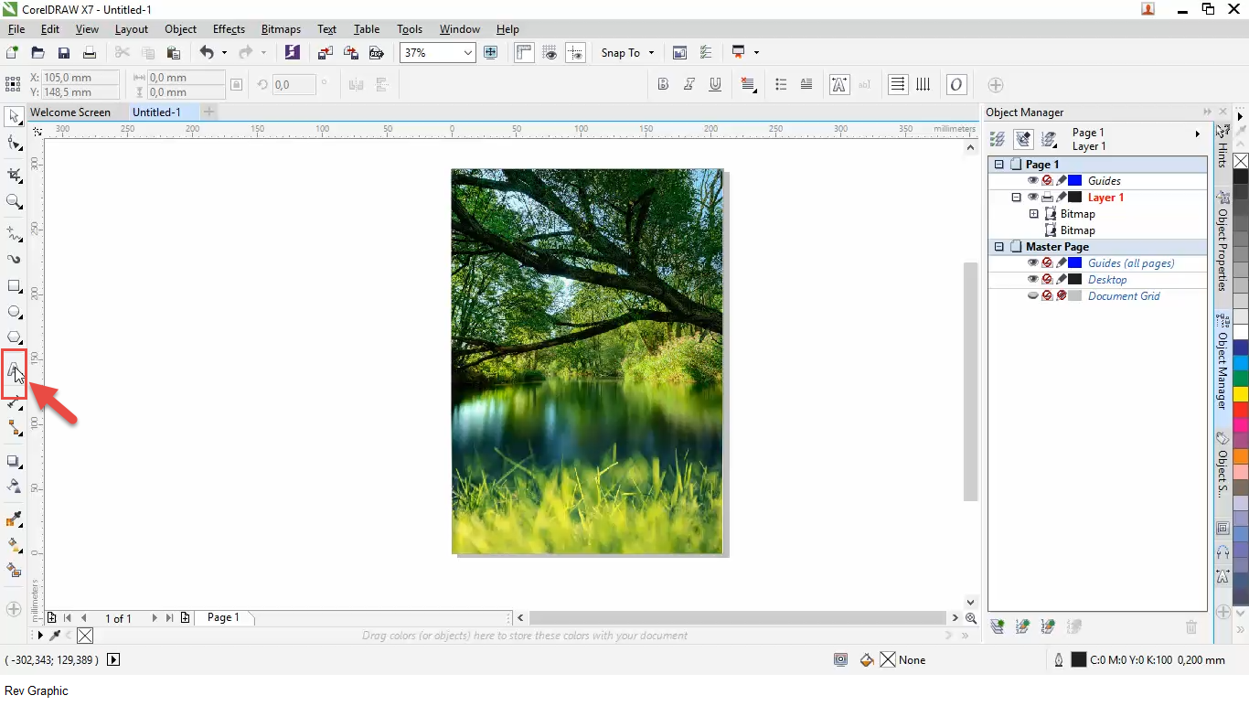Select the Pick tool in the toolbox
This screenshot has width=1249, height=706.
coord(14,116)
